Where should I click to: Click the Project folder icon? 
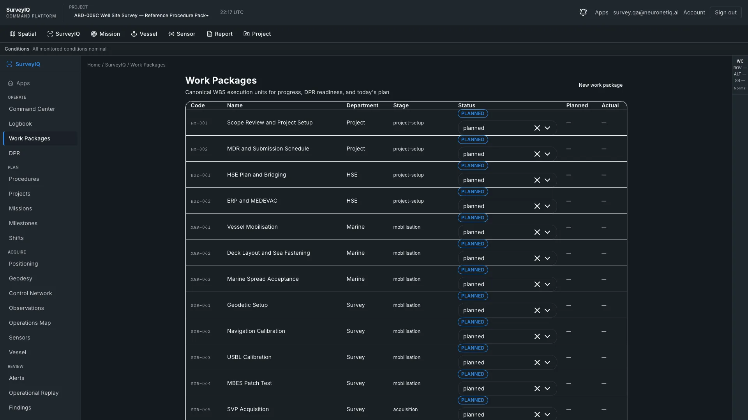[247, 34]
